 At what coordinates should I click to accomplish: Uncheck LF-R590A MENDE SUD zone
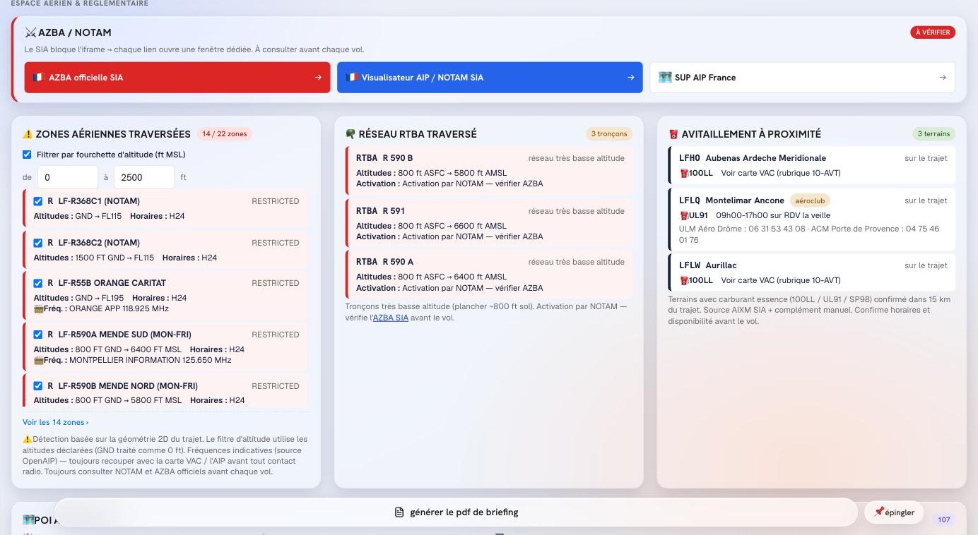[38, 335]
